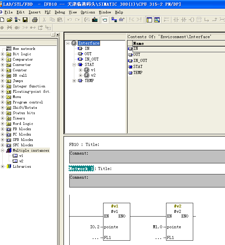The image size is (225, 245).
Task: Click the Online/offline partner connection icon
Action: 114,20
